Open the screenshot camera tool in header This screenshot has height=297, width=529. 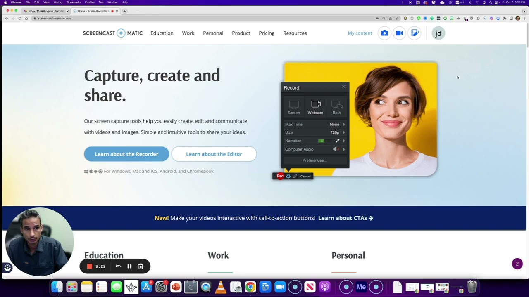click(x=384, y=33)
